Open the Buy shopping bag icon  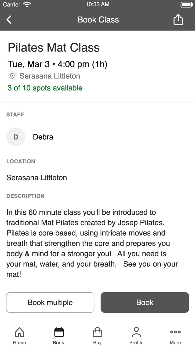[97, 332]
